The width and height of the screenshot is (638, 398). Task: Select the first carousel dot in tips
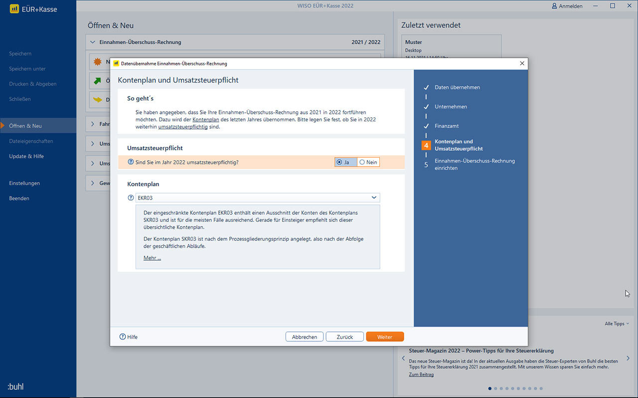[x=489, y=388]
